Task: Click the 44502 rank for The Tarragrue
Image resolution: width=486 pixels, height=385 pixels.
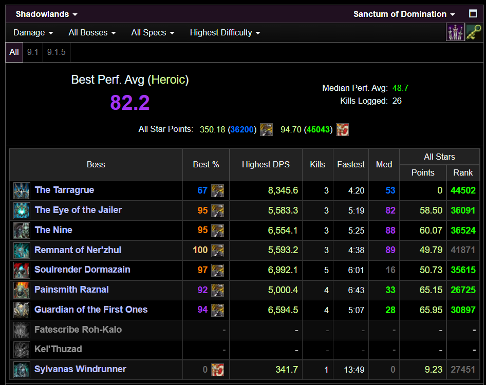Action: [463, 190]
